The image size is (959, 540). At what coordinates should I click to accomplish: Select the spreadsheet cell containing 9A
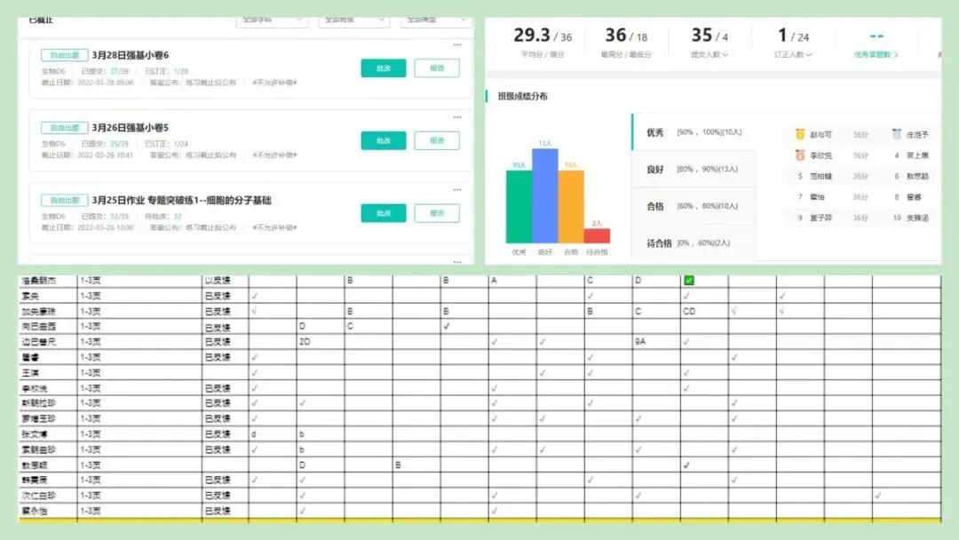click(x=656, y=342)
